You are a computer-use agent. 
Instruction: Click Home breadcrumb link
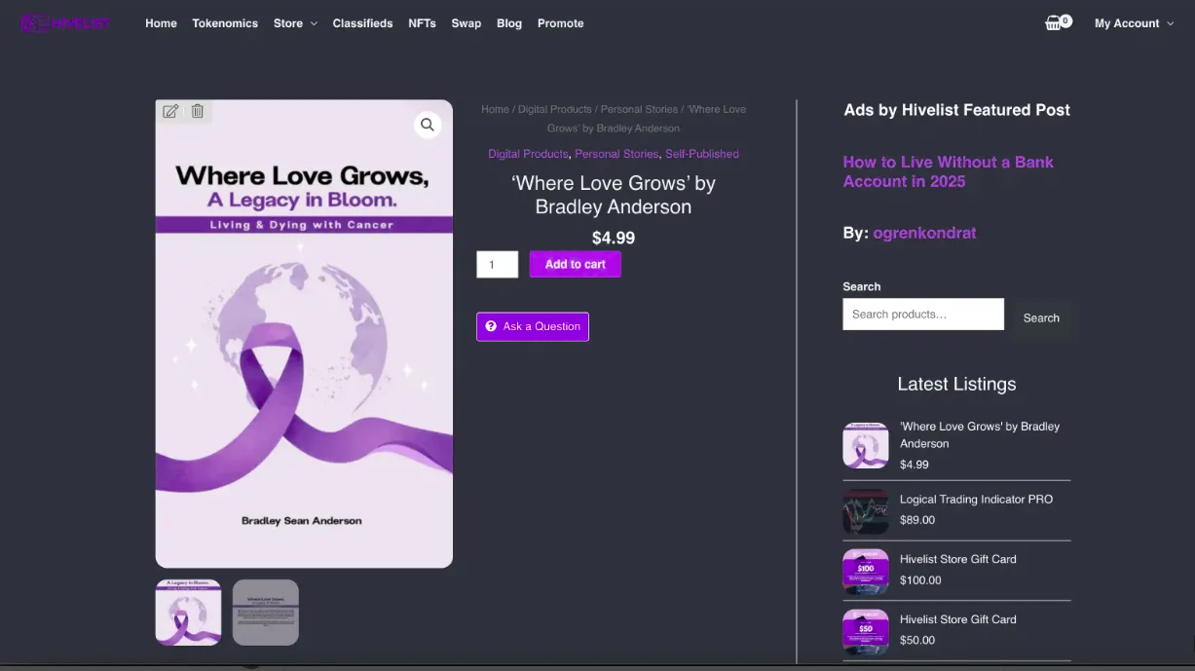pyautogui.click(x=495, y=109)
